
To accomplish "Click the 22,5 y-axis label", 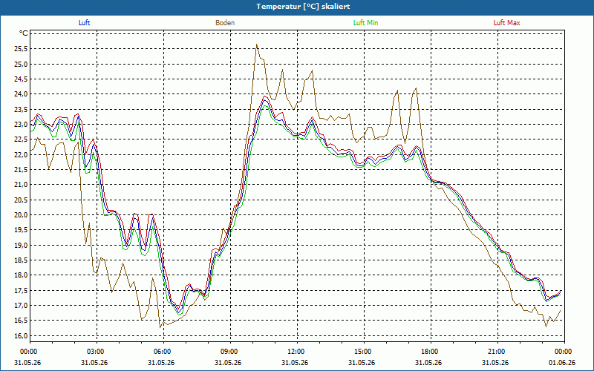I will [21, 139].
